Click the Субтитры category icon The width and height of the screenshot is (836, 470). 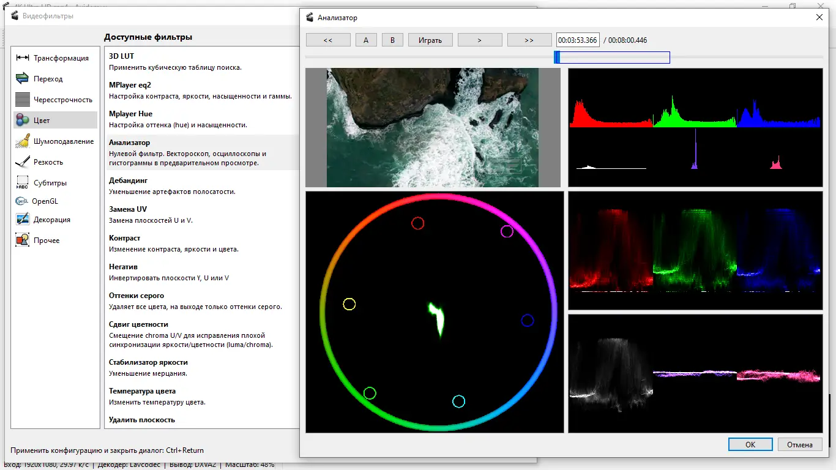coord(23,183)
